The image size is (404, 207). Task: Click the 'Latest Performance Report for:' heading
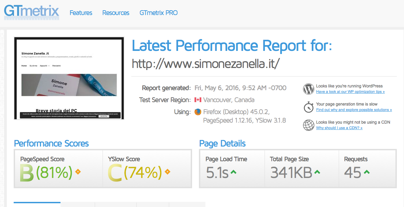[x=232, y=45]
